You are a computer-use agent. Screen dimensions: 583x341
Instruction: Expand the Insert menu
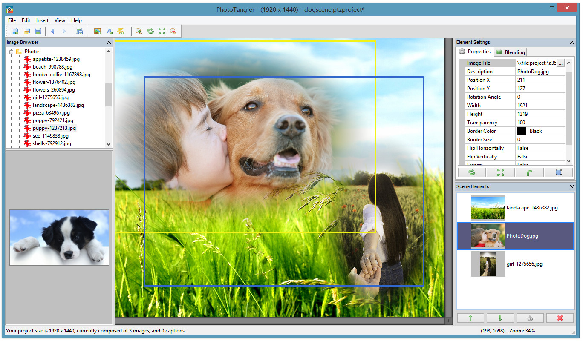(42, 20)
